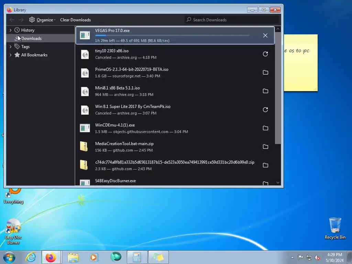Launch Internet Explorer from the taskbar
This screenshot has height=264, width=352.
(x=31, y=257)
